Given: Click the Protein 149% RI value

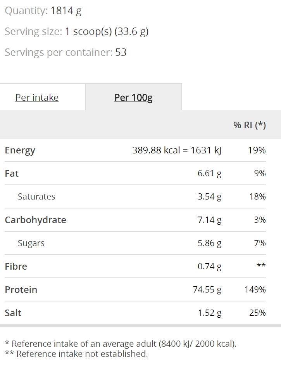Looking at the screenshot, I should [x=255, y=289].
